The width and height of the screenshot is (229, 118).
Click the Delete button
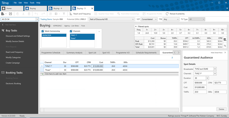(221, 109)
